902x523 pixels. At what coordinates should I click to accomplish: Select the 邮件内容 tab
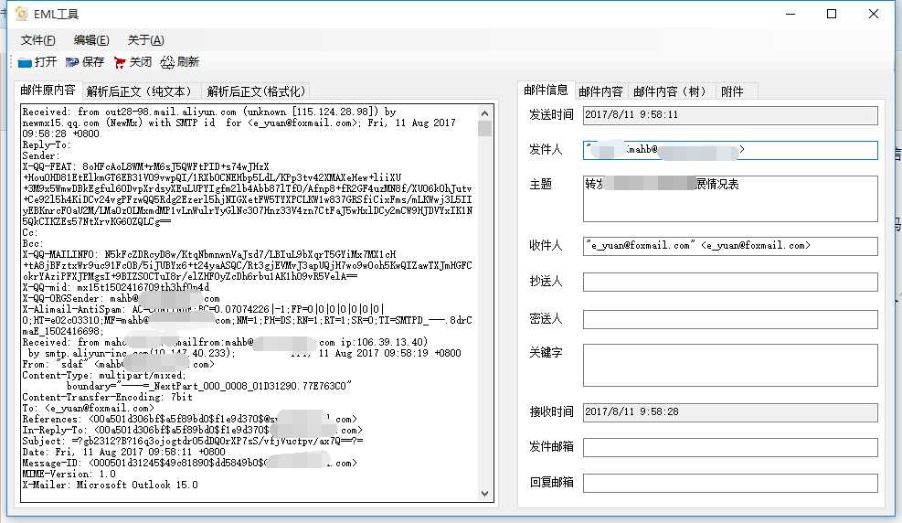tap(600, 91)
